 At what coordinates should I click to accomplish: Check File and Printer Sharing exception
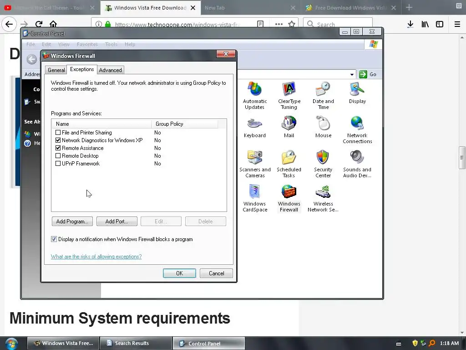(x=58, y=133)
